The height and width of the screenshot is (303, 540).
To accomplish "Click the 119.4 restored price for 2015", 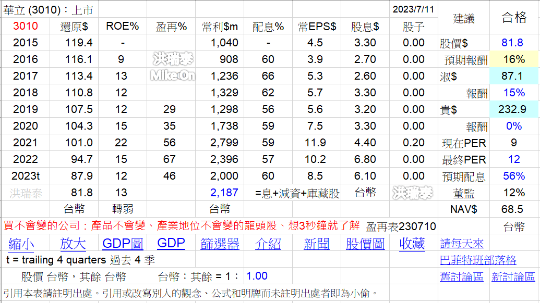I will [x=79, y=43].
